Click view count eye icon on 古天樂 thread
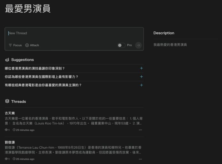This screenshot has width=222, height=164. click(6, 130)
